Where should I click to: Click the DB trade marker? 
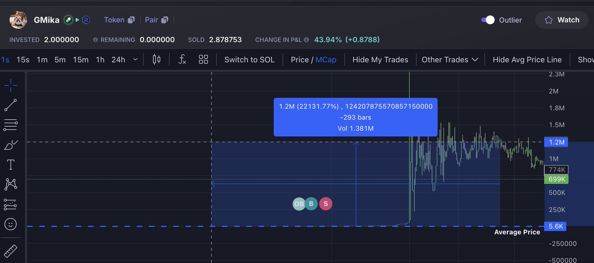pos(299,203)
